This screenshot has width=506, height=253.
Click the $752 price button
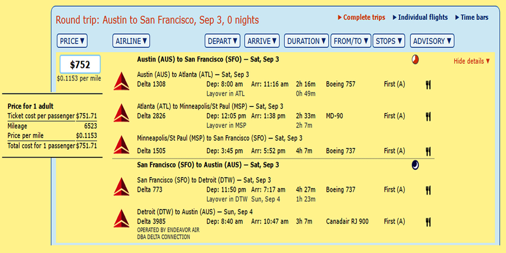(x=80, y=65)
